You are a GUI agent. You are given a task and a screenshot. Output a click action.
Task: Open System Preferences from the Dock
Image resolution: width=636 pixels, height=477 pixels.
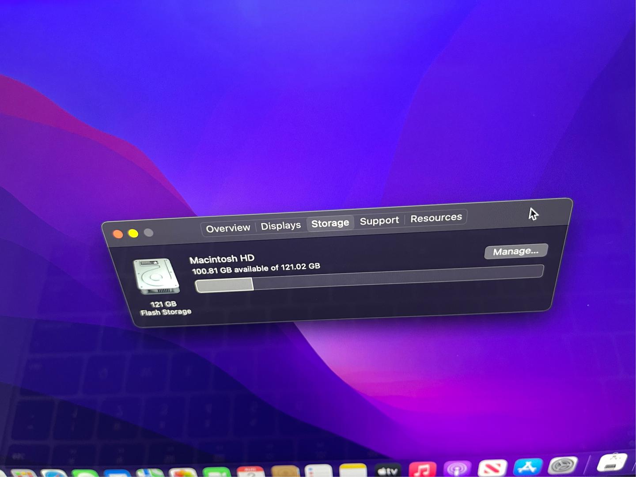[563, 465]
